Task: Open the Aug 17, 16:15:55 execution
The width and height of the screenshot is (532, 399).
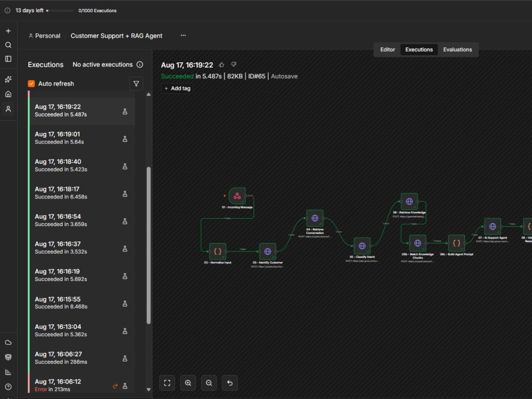Action: pos(81,303)
